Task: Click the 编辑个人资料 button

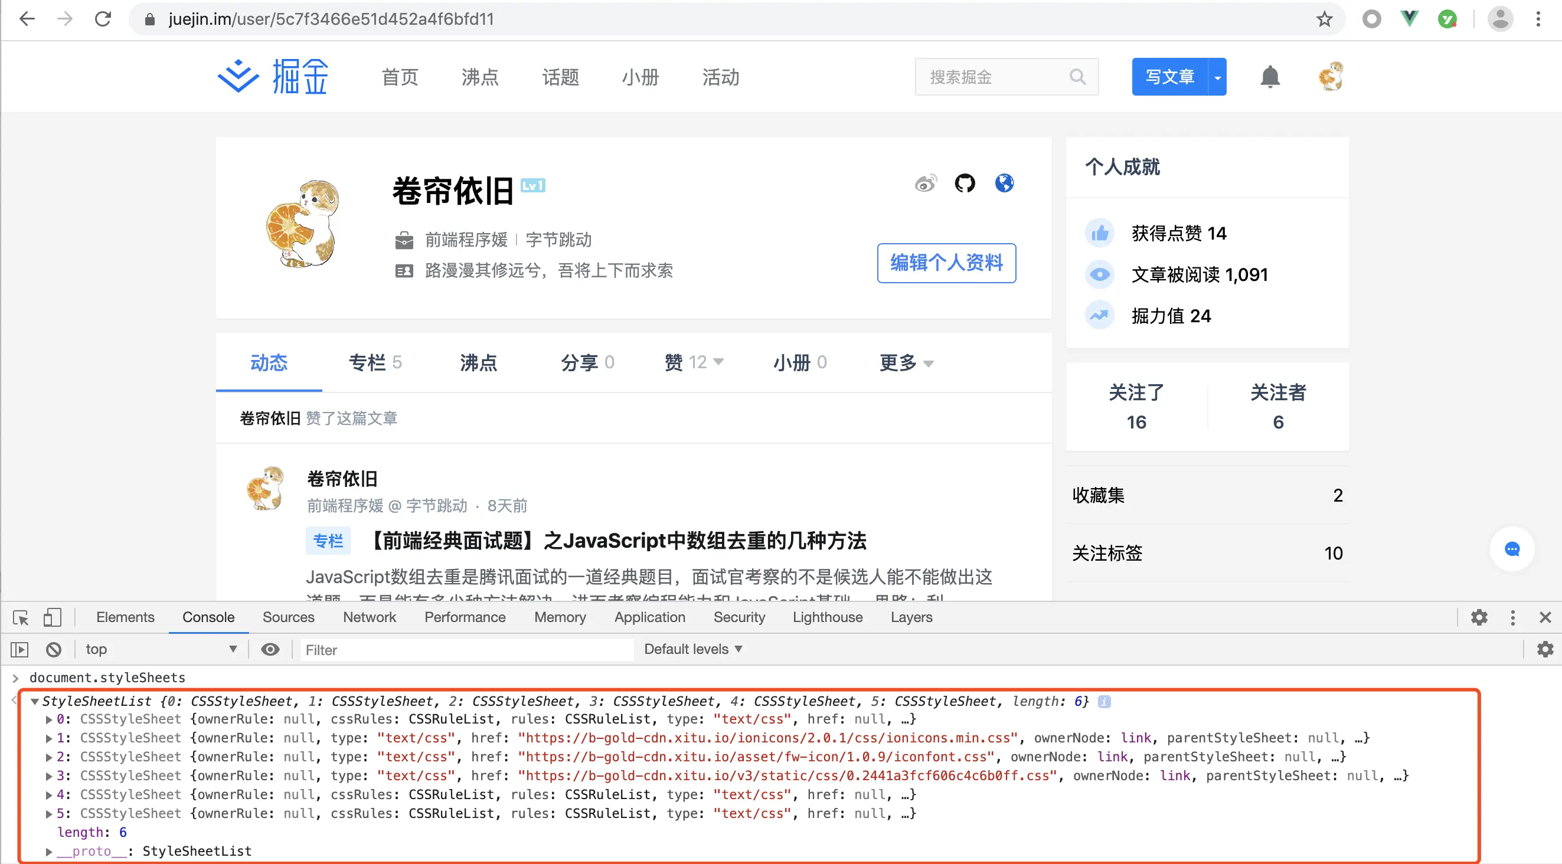Action: [x=946, y=263]
